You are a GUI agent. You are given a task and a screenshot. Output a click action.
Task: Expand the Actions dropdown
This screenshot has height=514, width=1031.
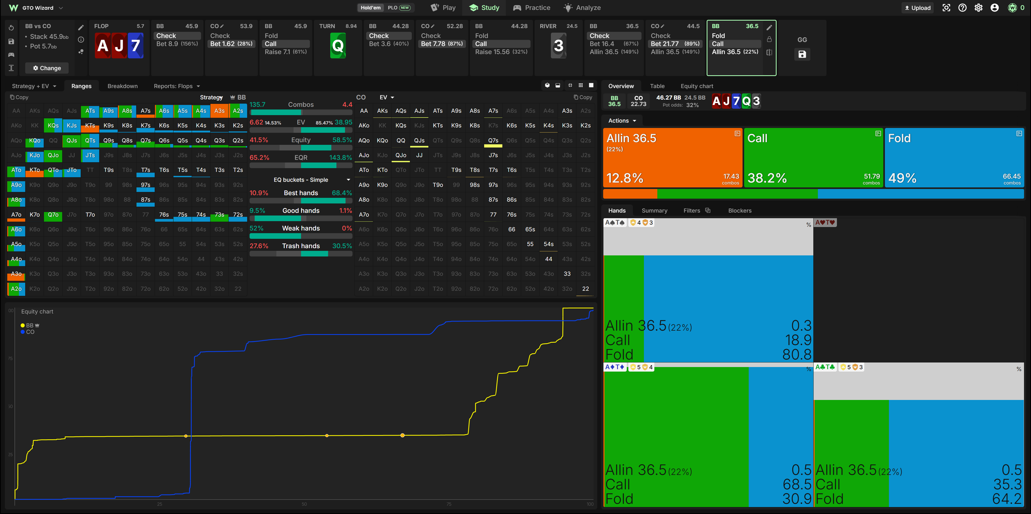pyautogui.click(x=622, y=120)
